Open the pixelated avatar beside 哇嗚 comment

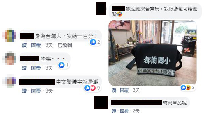tap(9, 58)
